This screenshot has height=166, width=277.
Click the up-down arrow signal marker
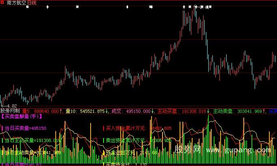[x=127, y=7]
